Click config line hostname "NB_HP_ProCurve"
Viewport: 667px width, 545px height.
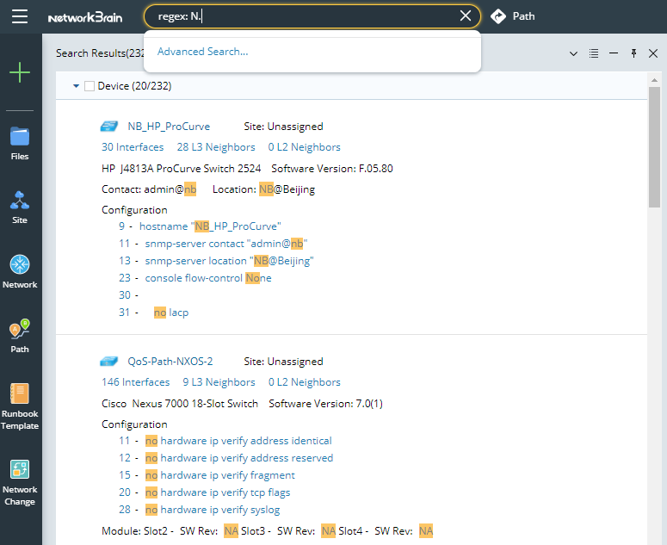(x=210, y=226)
